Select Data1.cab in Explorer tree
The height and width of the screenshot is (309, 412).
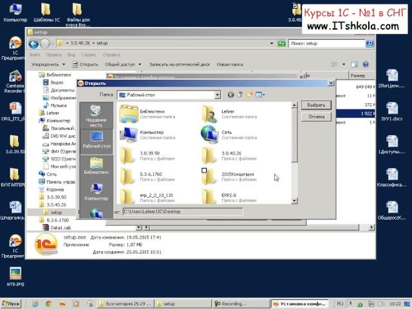point(57,227)
